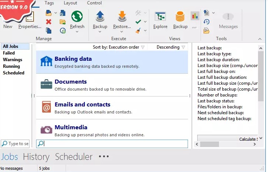
Task: Open the Control ribbon tab
Action: [94, 3]
